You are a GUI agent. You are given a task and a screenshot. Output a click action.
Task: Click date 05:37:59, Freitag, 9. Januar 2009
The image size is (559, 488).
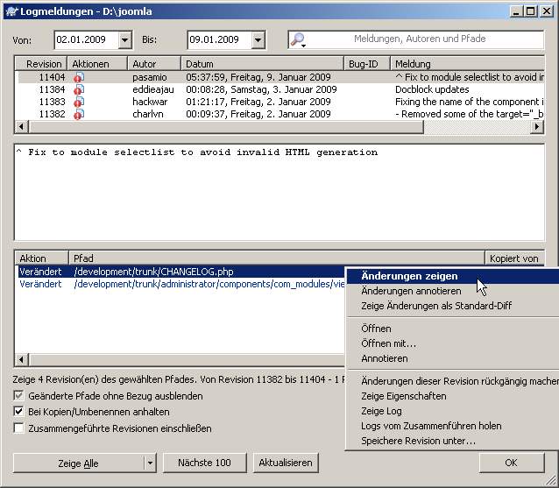pyautogui.click(x=258, y=77)
